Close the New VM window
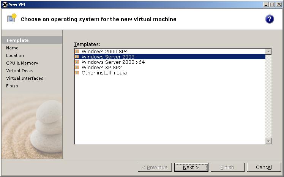 [x=279, y=5]
